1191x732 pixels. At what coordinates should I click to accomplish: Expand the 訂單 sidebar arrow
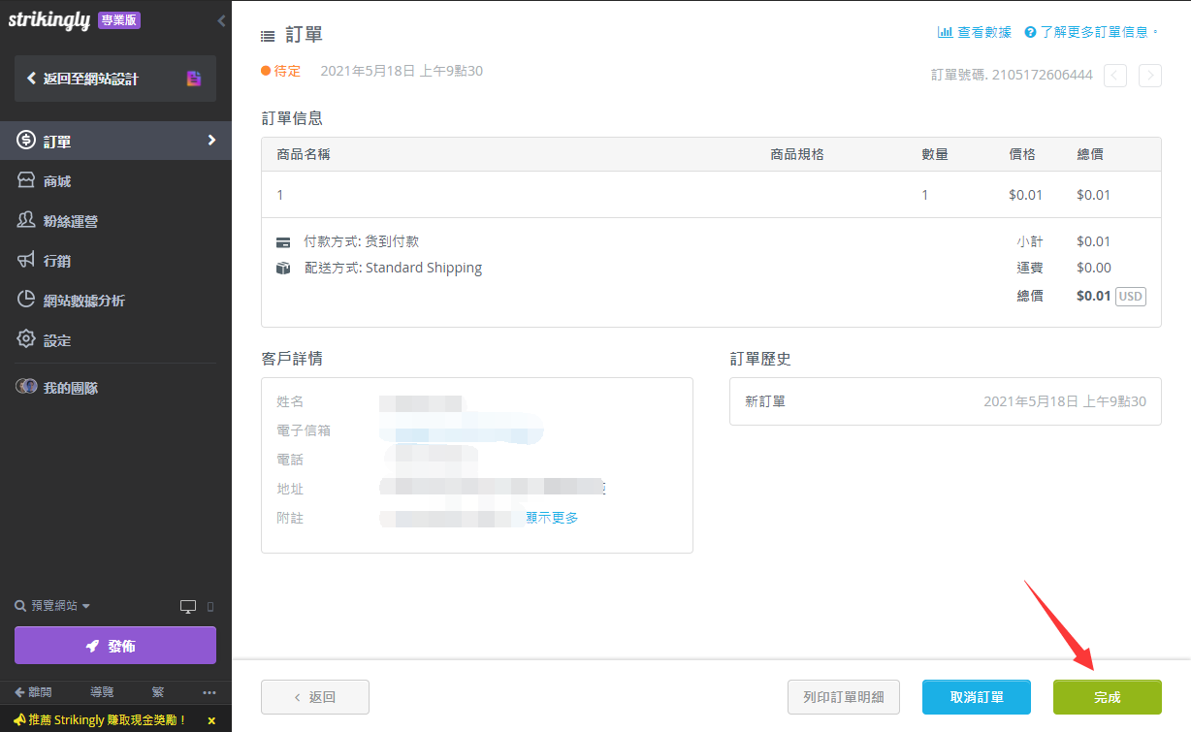point(211,141)
